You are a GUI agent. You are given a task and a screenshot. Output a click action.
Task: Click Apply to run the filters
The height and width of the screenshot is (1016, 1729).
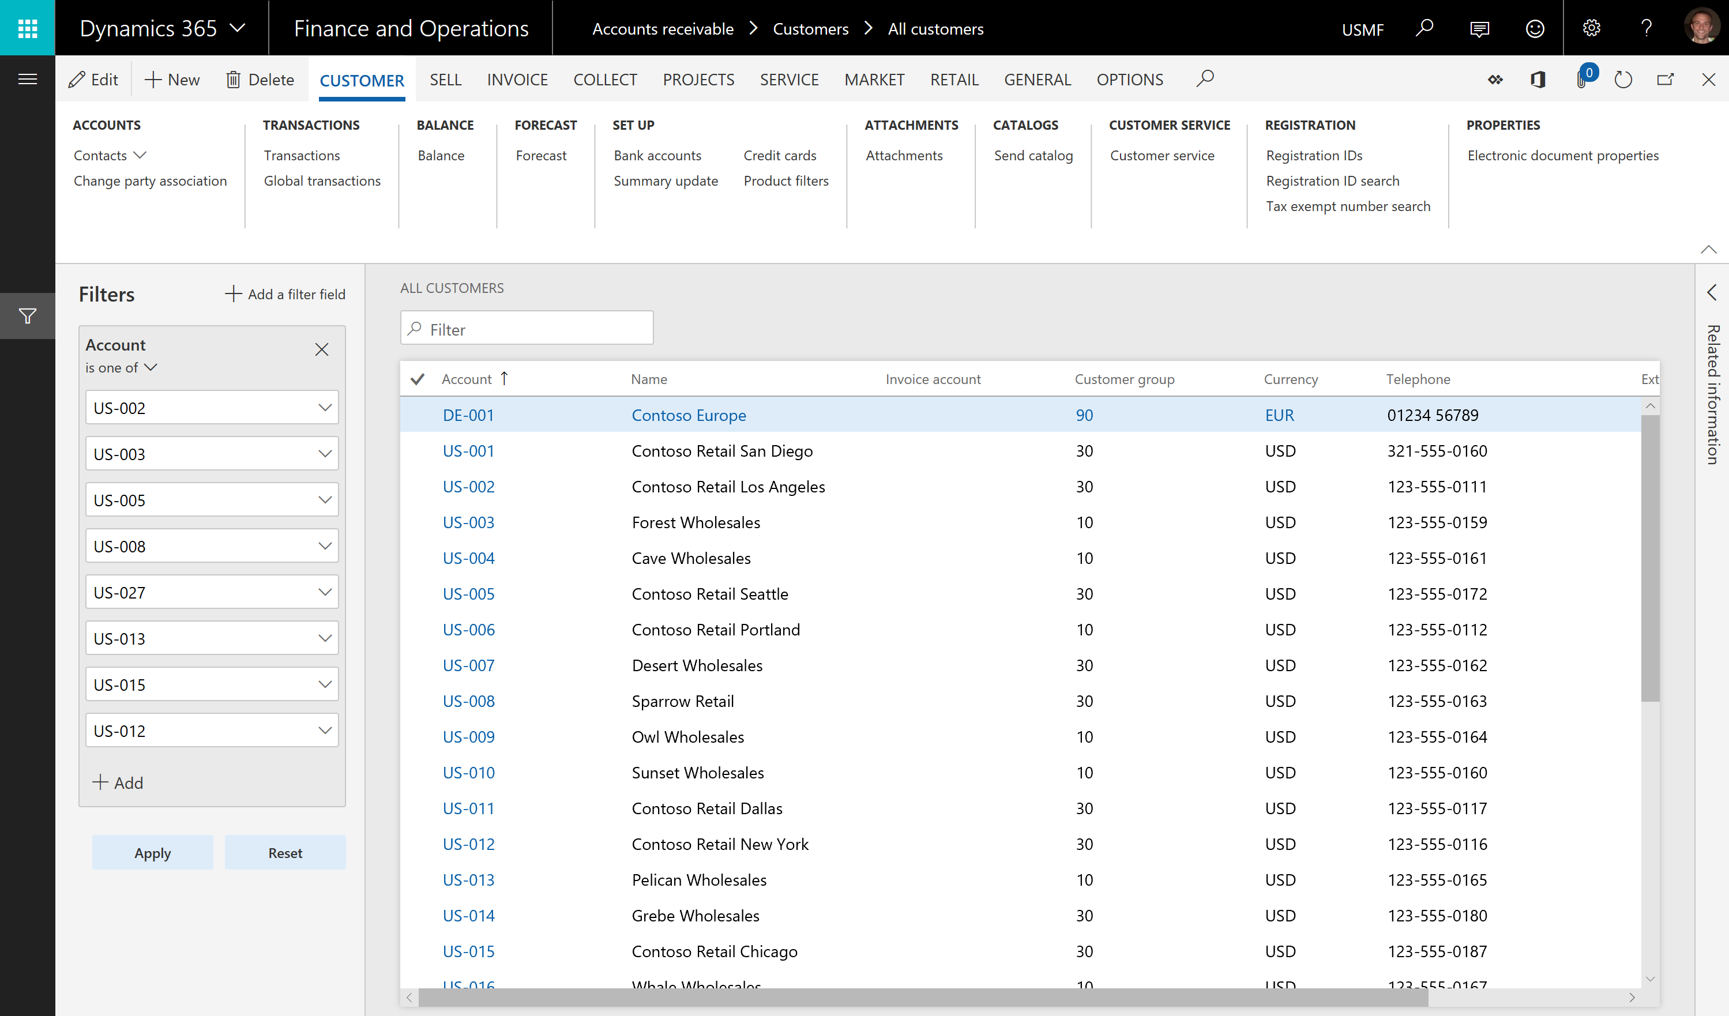[151, 852]
